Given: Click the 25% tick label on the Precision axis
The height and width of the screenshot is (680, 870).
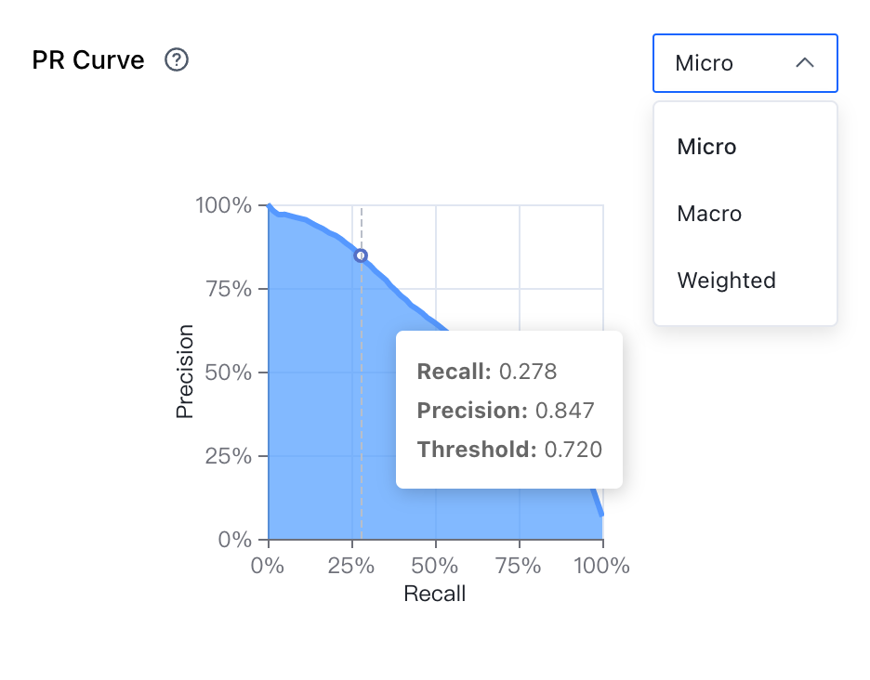Looking at the screenshot, I should 229,456.
